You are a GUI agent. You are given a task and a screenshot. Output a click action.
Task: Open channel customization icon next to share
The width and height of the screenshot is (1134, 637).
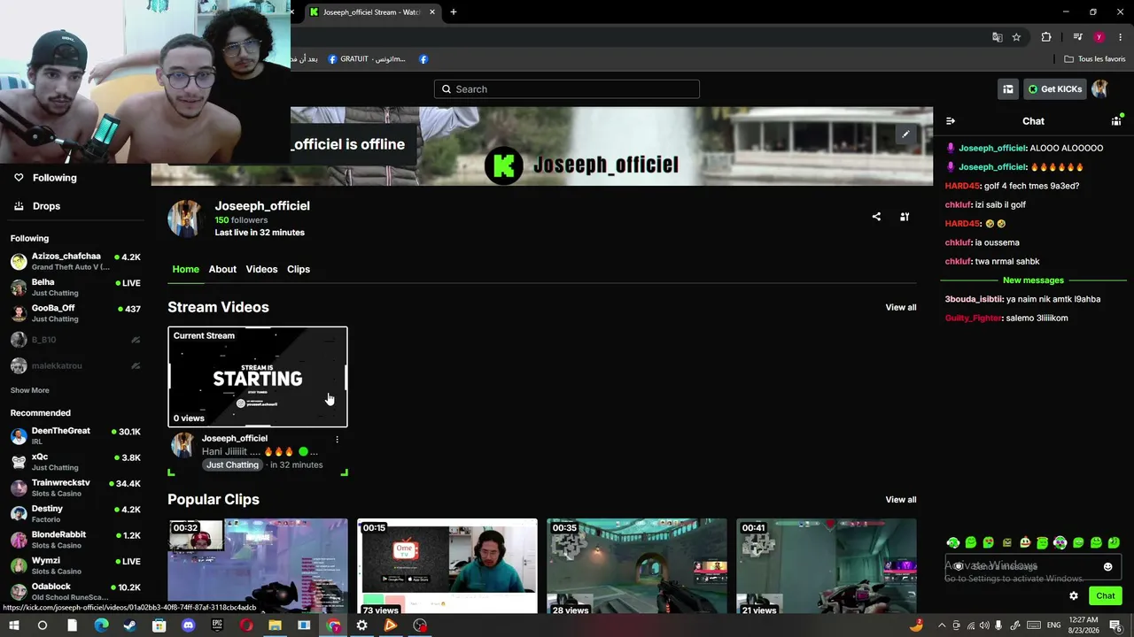click(x=905, y=217)
